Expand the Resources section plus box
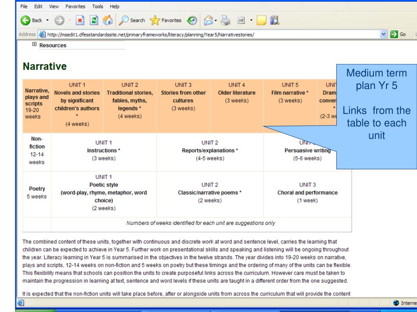 (x=34, y=44)
